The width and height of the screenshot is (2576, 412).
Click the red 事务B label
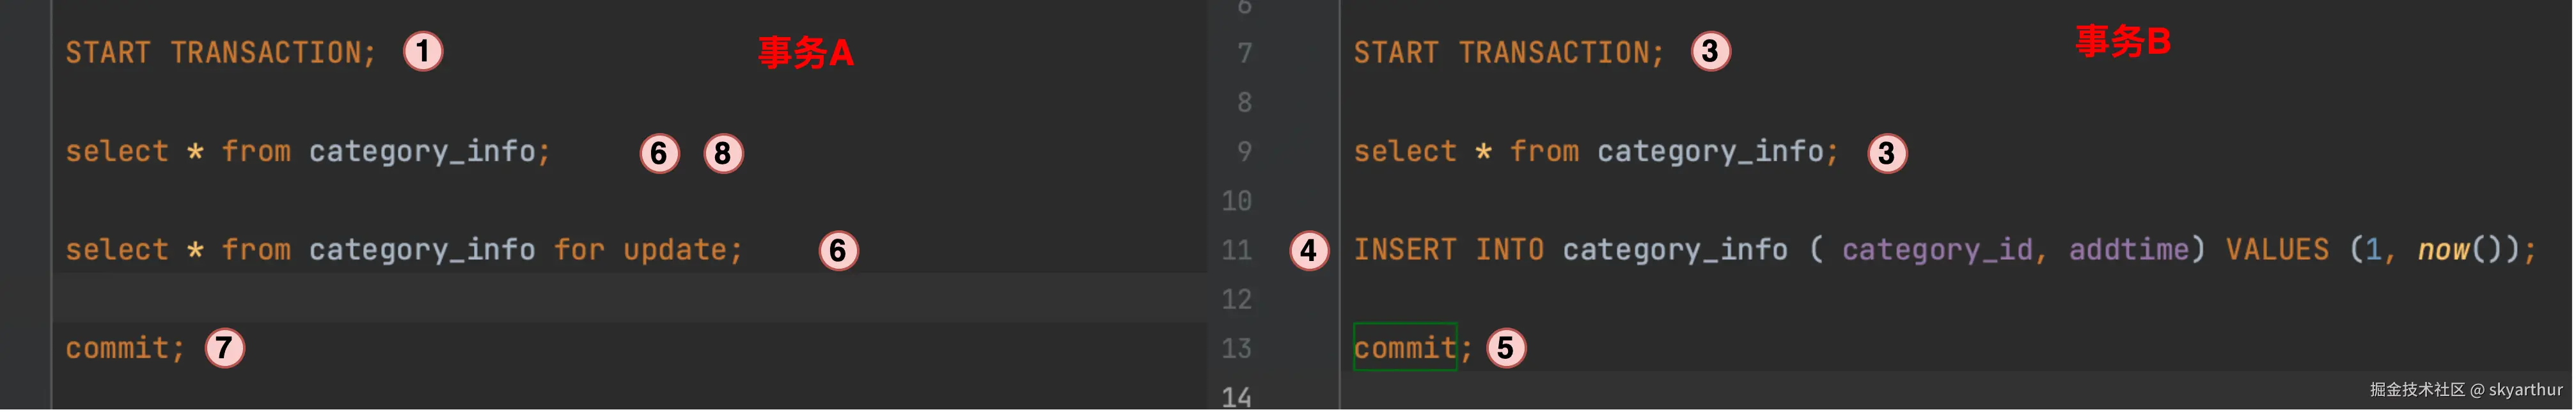pyautogui.click(x=2122, y=42)
